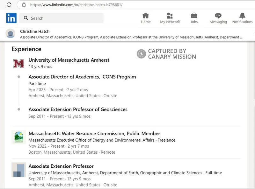This screenshot has height=189, width=255.
Task: Click the Messaging label in navigation
Action: (x=218, y=22)
